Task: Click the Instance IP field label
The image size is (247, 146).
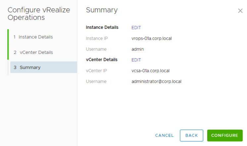Action: click(x=97, y=38)
